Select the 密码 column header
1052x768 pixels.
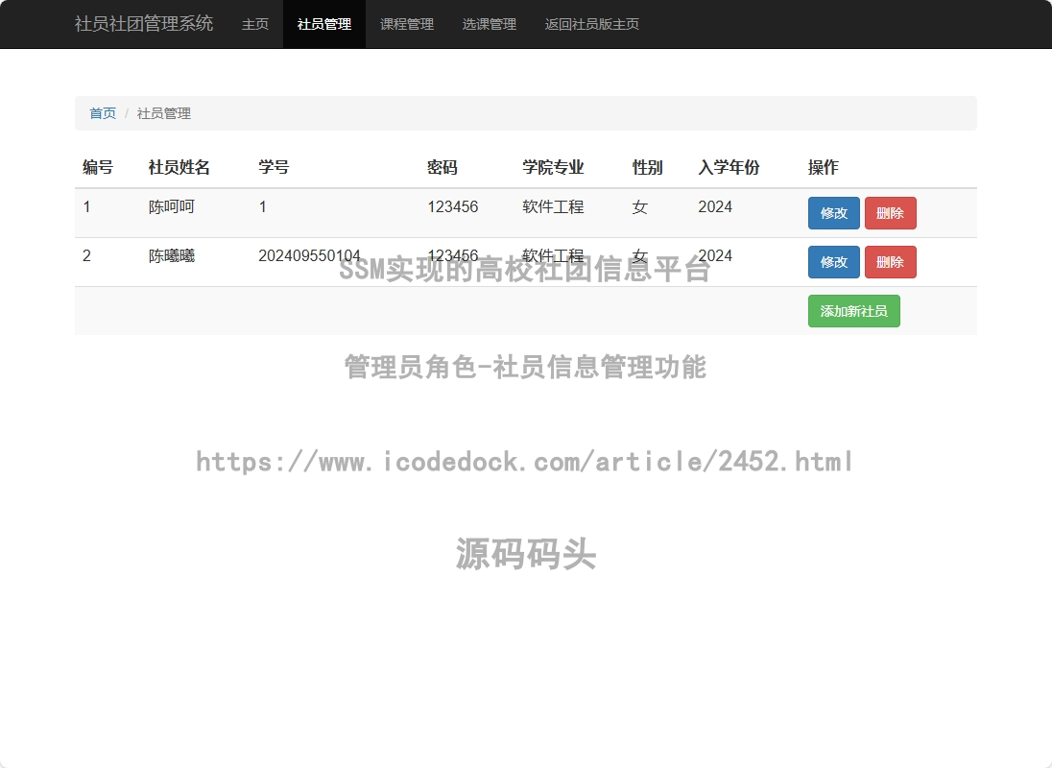tap(442, 167)
